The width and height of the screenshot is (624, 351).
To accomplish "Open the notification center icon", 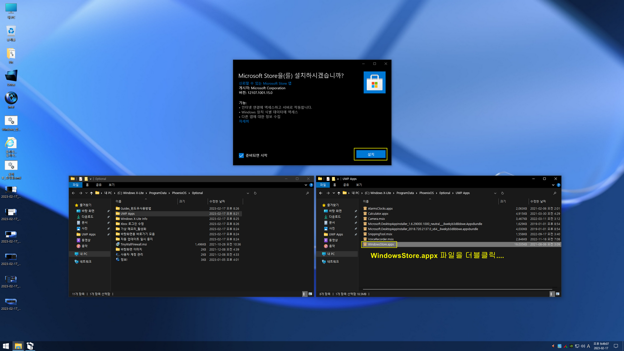I will pyautogui.click(x=616, y=346).
